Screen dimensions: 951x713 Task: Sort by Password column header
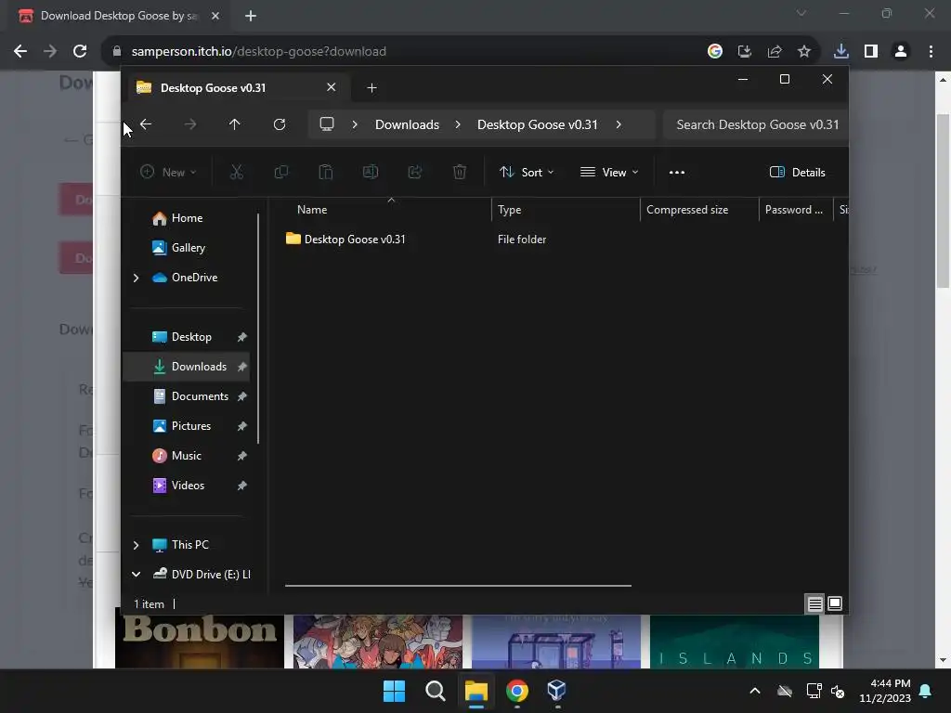tap(796, 209)
